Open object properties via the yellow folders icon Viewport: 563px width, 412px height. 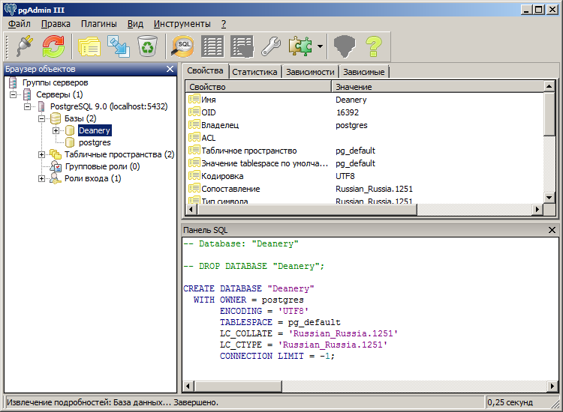pos(89,46)
